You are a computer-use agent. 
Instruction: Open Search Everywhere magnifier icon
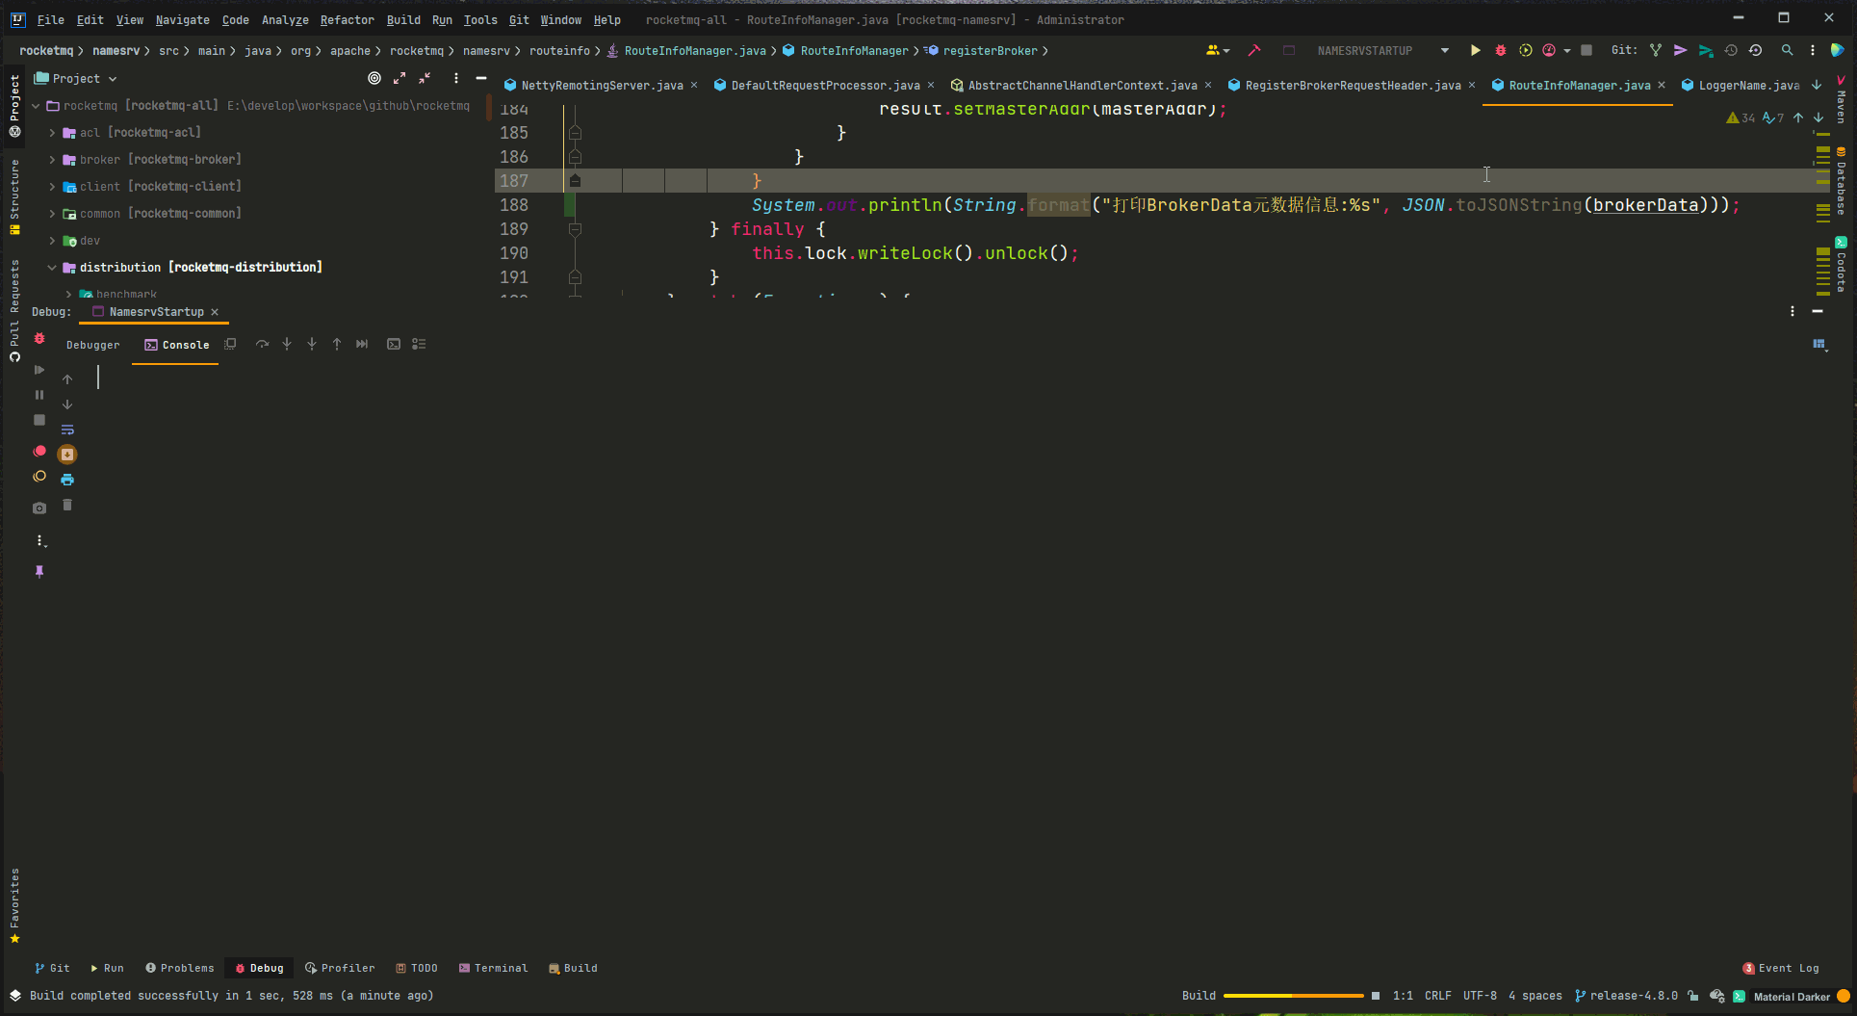click(1787, 50)
